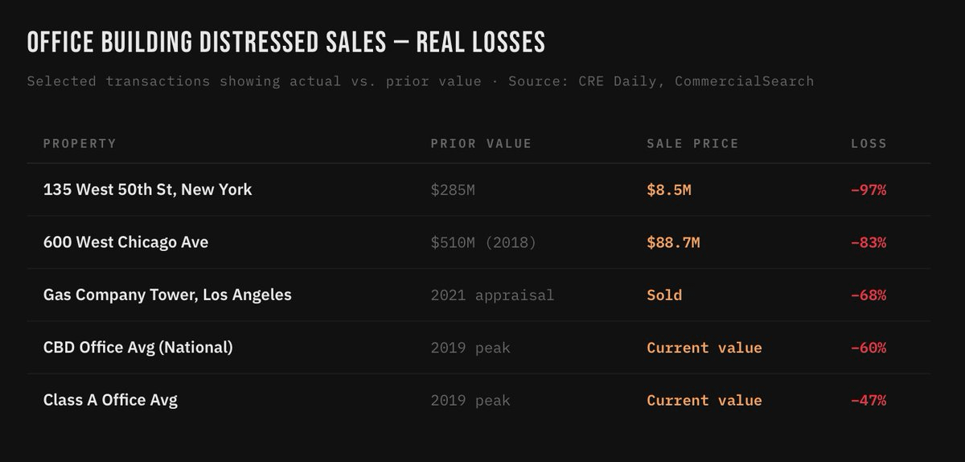Select Gas Company Tower, Los Angeles
Screen dimensions: 965x462
[x=167, y=295]
